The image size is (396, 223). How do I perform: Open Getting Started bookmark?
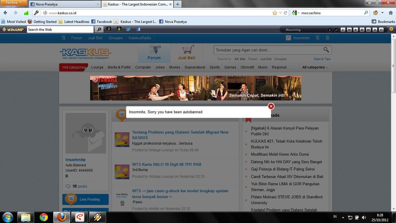[x=42, y=22]
